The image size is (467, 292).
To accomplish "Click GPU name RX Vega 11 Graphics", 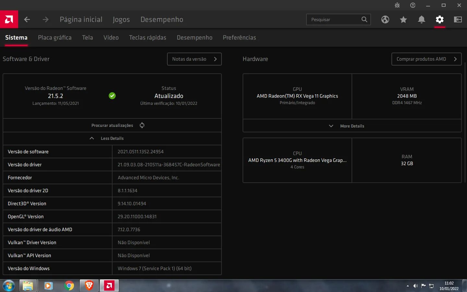I will pyautogui.click(x=297, y=96).
